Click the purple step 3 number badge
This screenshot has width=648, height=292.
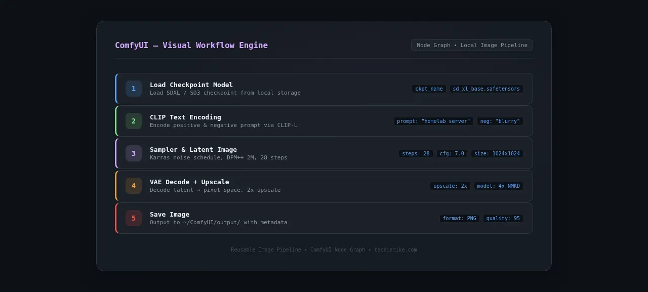click(134, 153)
